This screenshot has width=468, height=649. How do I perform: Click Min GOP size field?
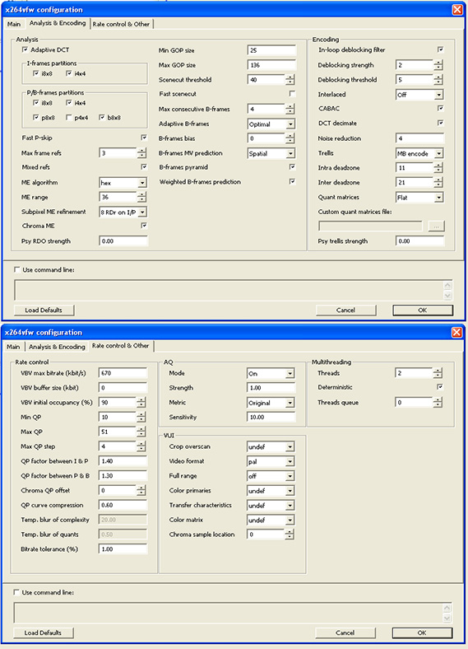[271, 50]
